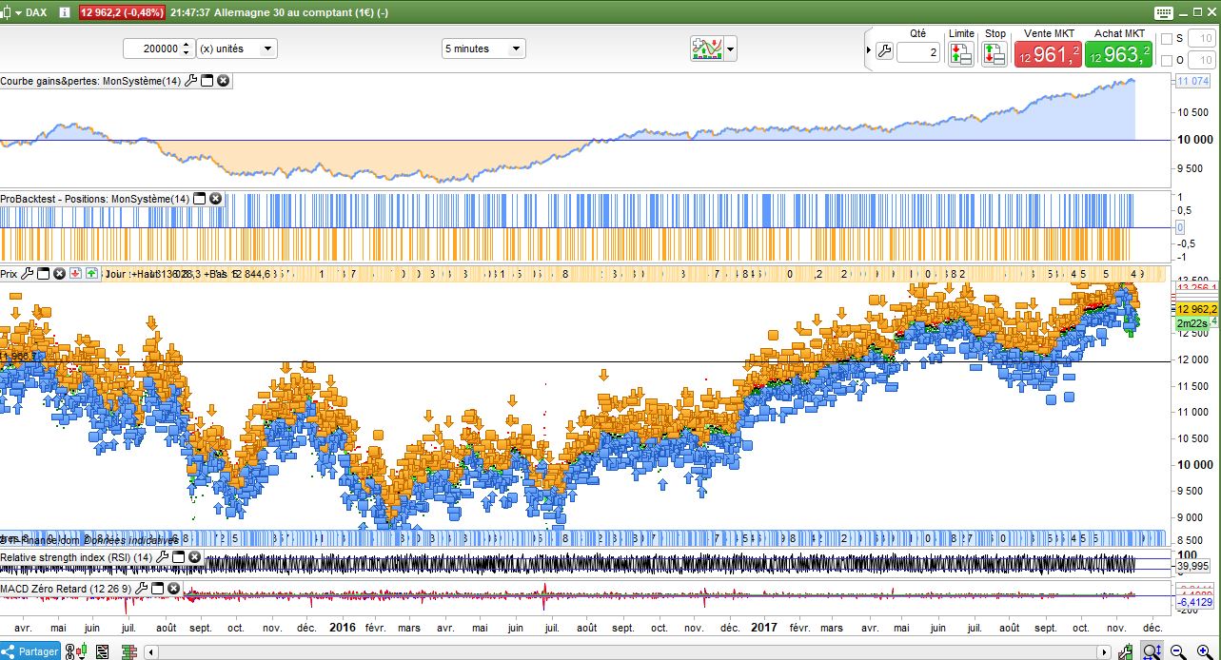
Task: Enable the O checkbox
Action: pyautogui.click(x=1168, y=60)
